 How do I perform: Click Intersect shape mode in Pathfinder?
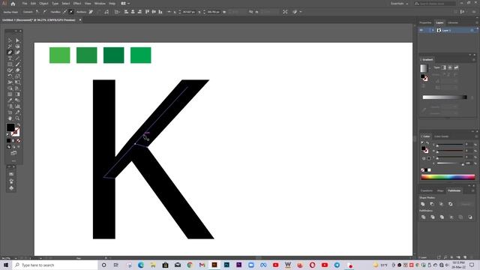click(x=441, y=204)
